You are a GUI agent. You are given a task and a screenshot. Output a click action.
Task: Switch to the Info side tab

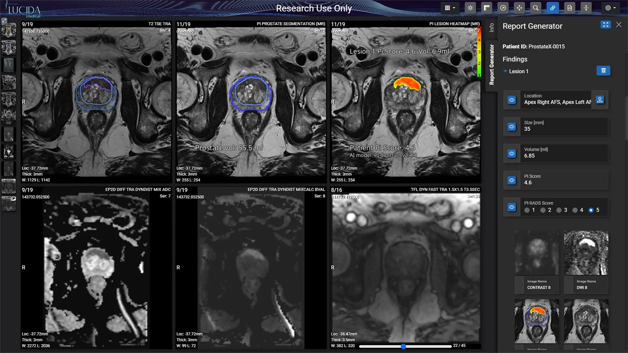click(492, 27)
